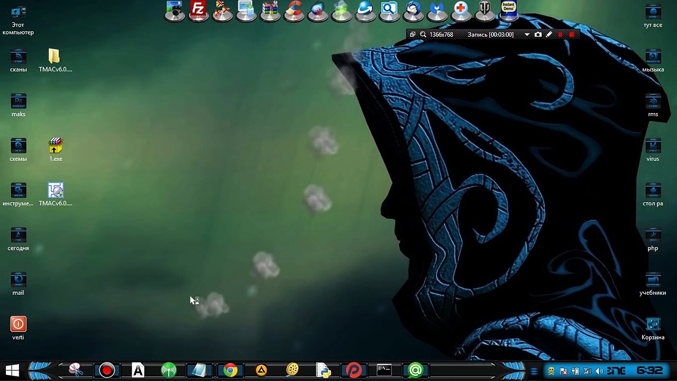Select the maks desktop icon
The image size is (677, 381).
(18, 106)
